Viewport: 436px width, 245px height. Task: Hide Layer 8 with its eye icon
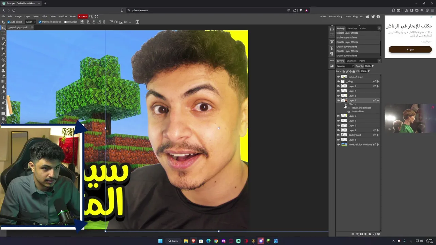click(x=338, y=91)
